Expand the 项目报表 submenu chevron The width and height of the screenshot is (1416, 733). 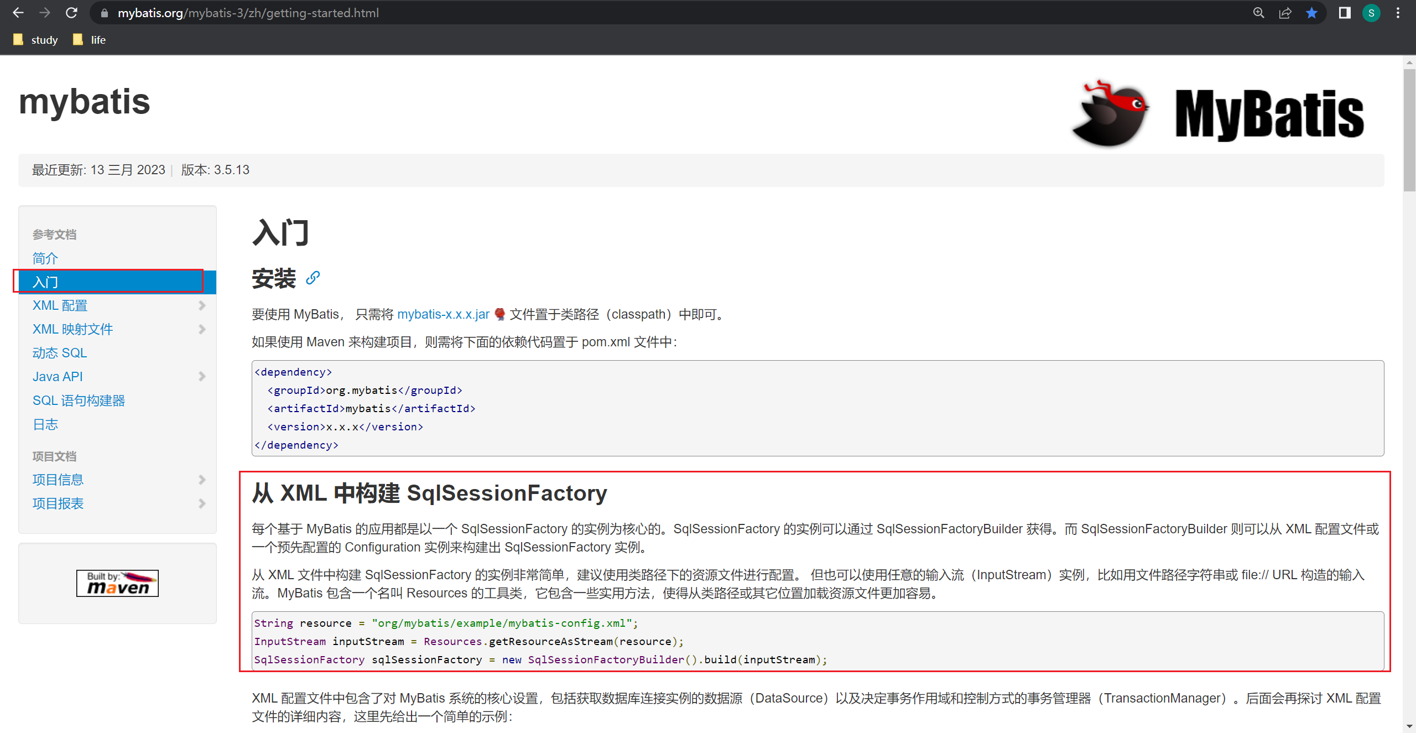(x=202, y=503)
